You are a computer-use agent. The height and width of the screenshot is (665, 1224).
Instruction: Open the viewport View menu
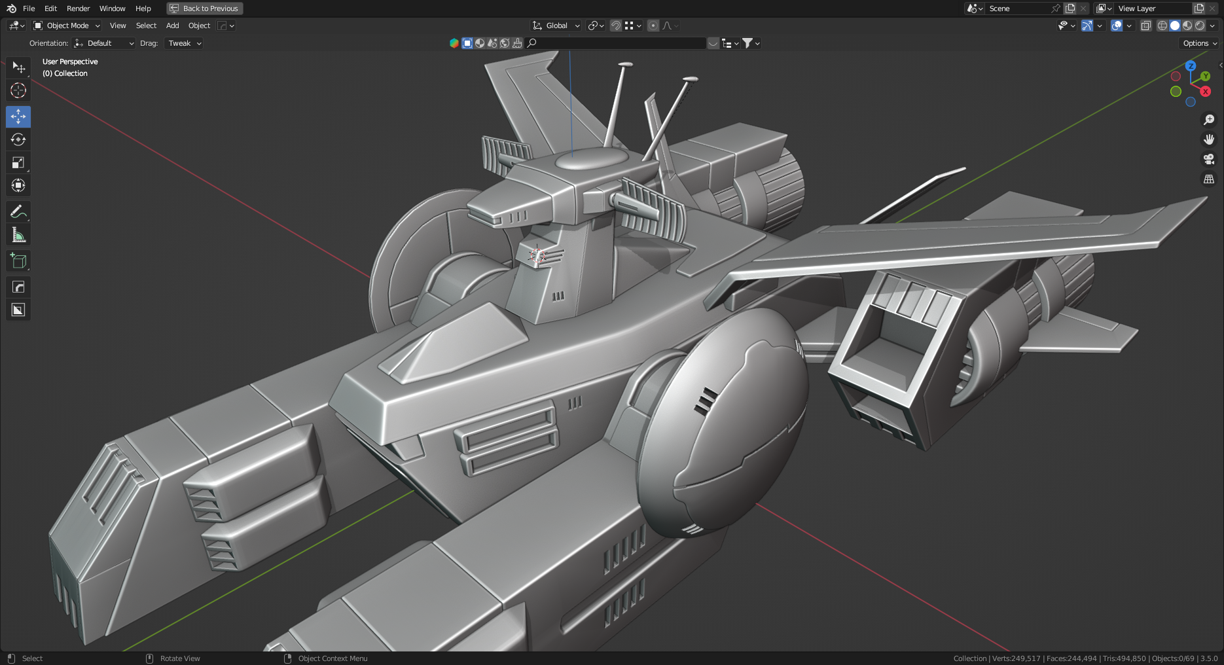coord(118,26)
